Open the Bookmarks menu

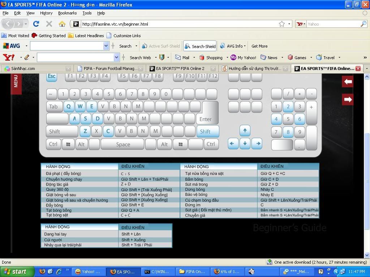pos(68,13)
